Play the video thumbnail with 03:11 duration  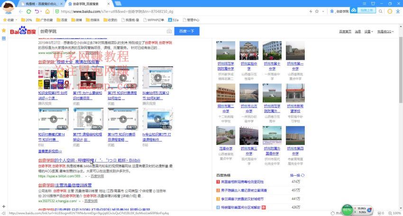pos(158,119)
